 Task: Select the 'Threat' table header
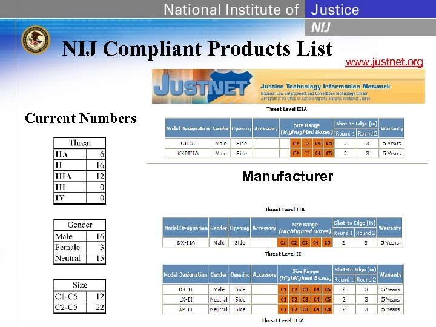click(79, 143)
